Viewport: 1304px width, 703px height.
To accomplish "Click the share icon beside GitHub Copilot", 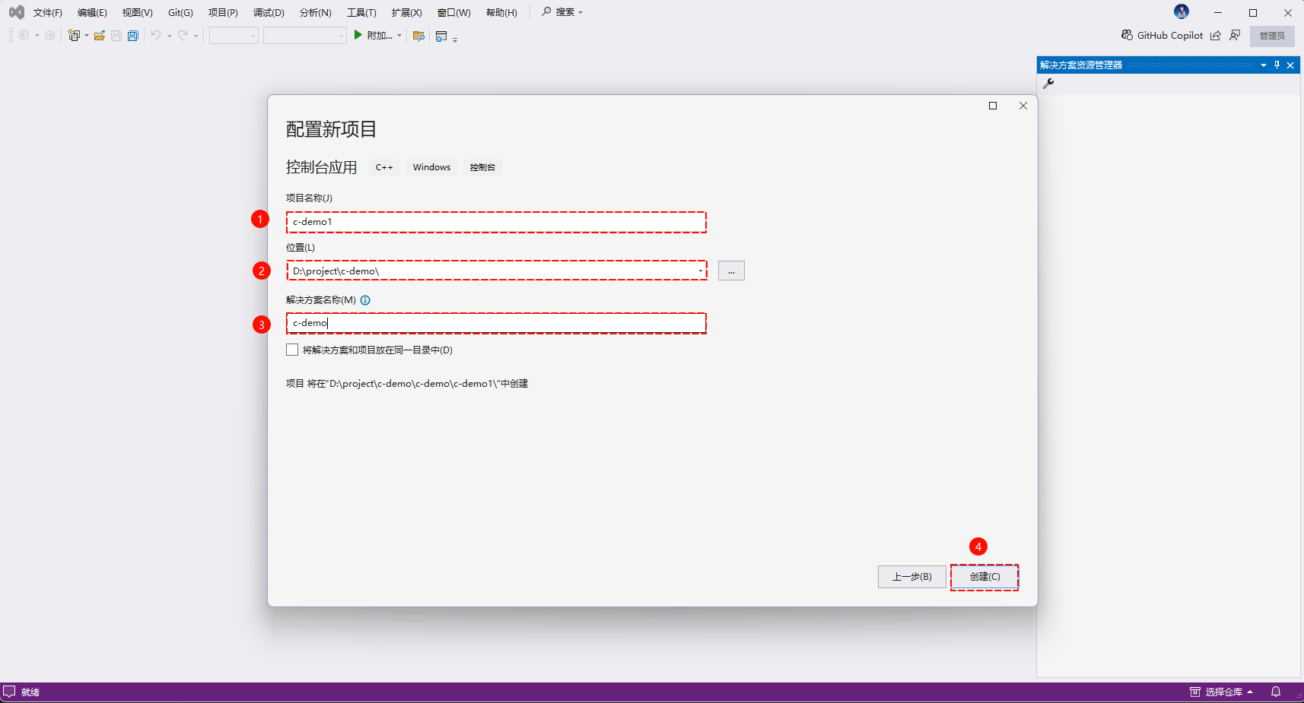I will tap(1216, 36).
